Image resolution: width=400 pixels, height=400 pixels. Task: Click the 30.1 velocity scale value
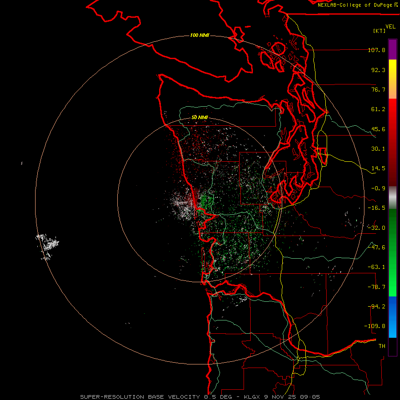click(378, 149)
